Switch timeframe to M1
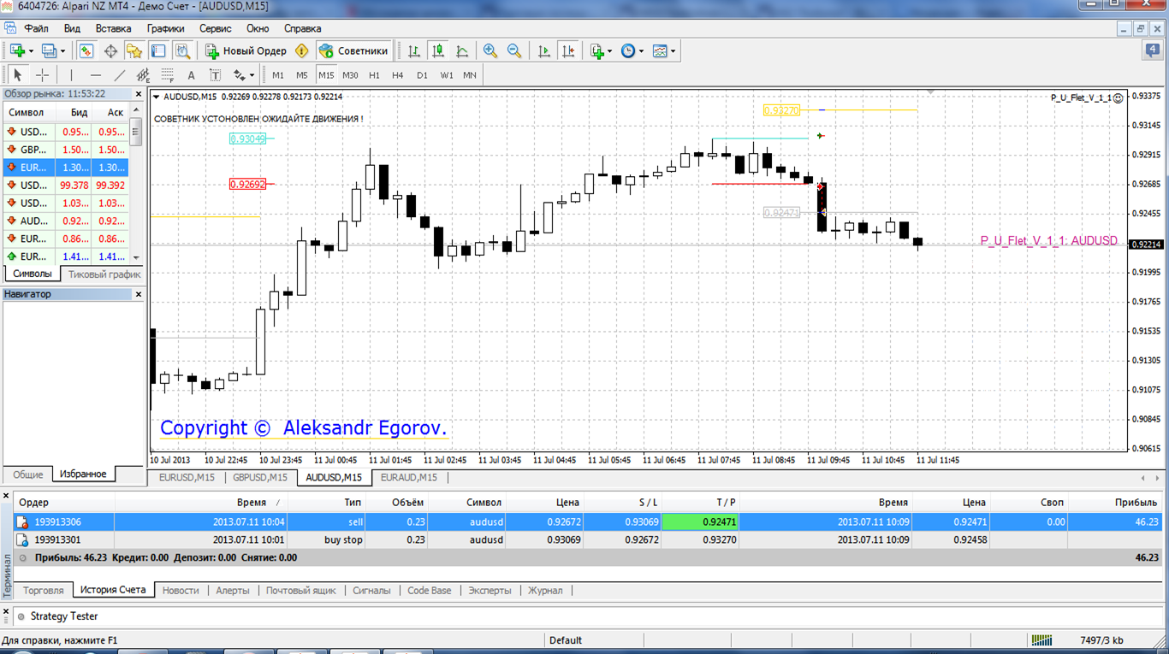The height and width of the screenshot is (654, 1169). pos(278,75)
